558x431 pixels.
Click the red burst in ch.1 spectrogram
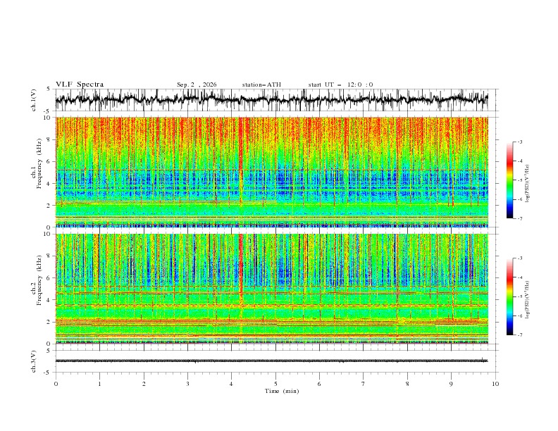click(241, 160)
